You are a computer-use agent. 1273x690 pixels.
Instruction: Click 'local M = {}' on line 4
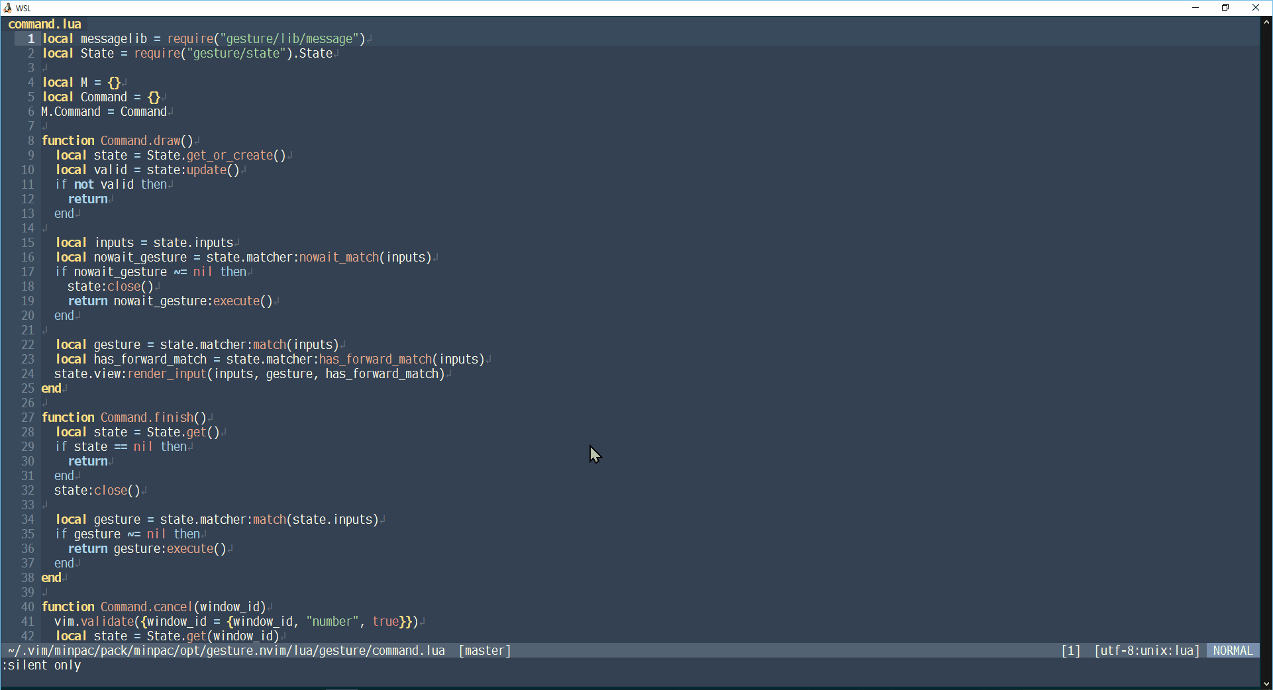81,83
